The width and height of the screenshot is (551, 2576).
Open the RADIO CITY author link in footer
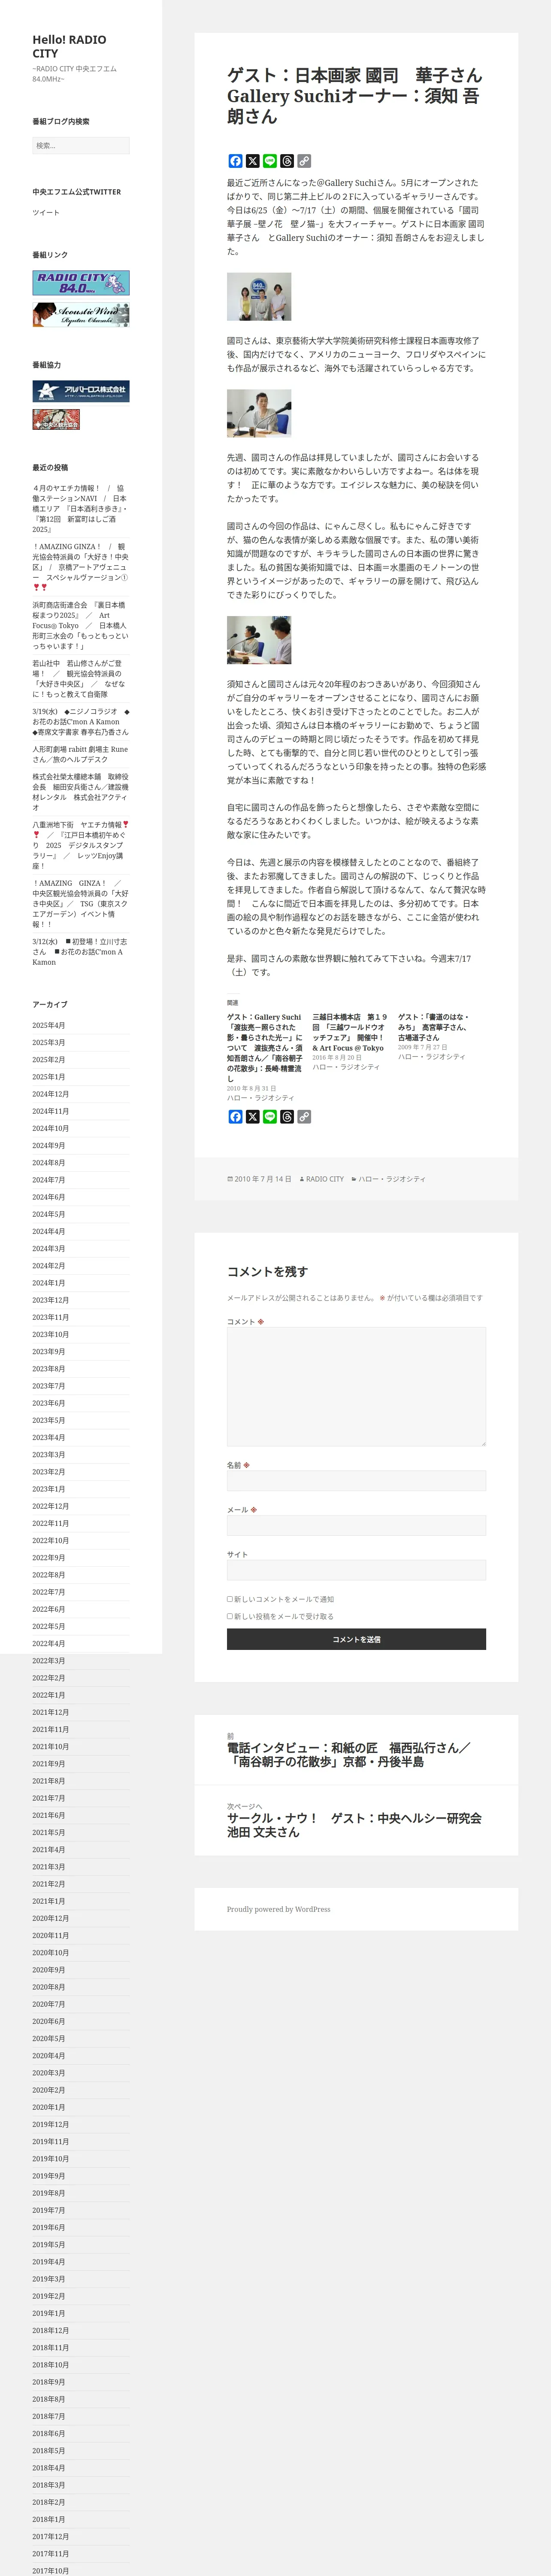[325, 1179]
